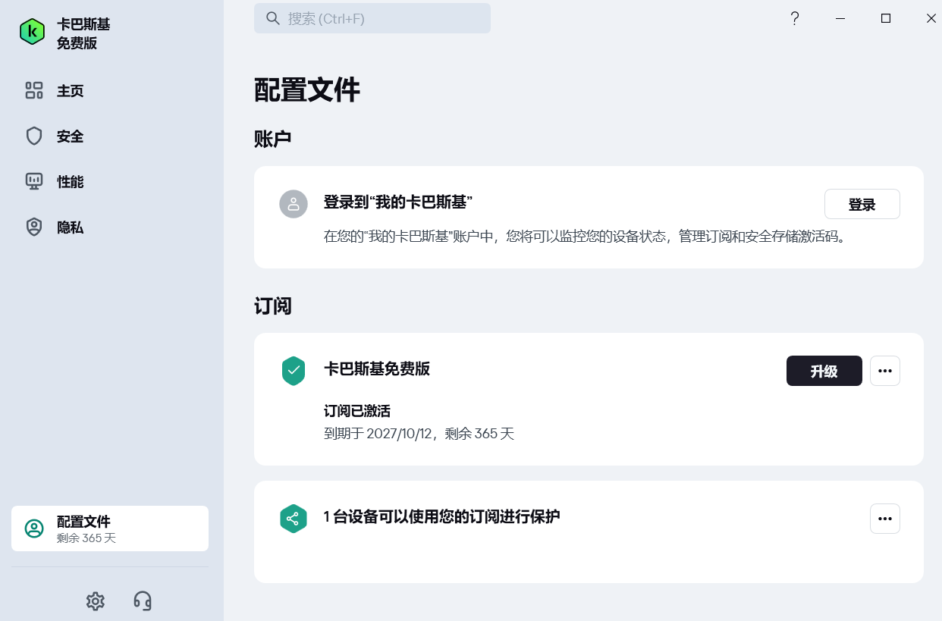Close the Kaspersky window
942x621 pixels.
coord(931,18)
